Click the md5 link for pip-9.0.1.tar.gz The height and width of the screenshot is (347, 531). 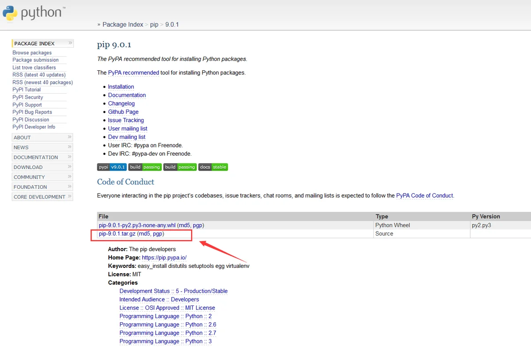[144, 233]
